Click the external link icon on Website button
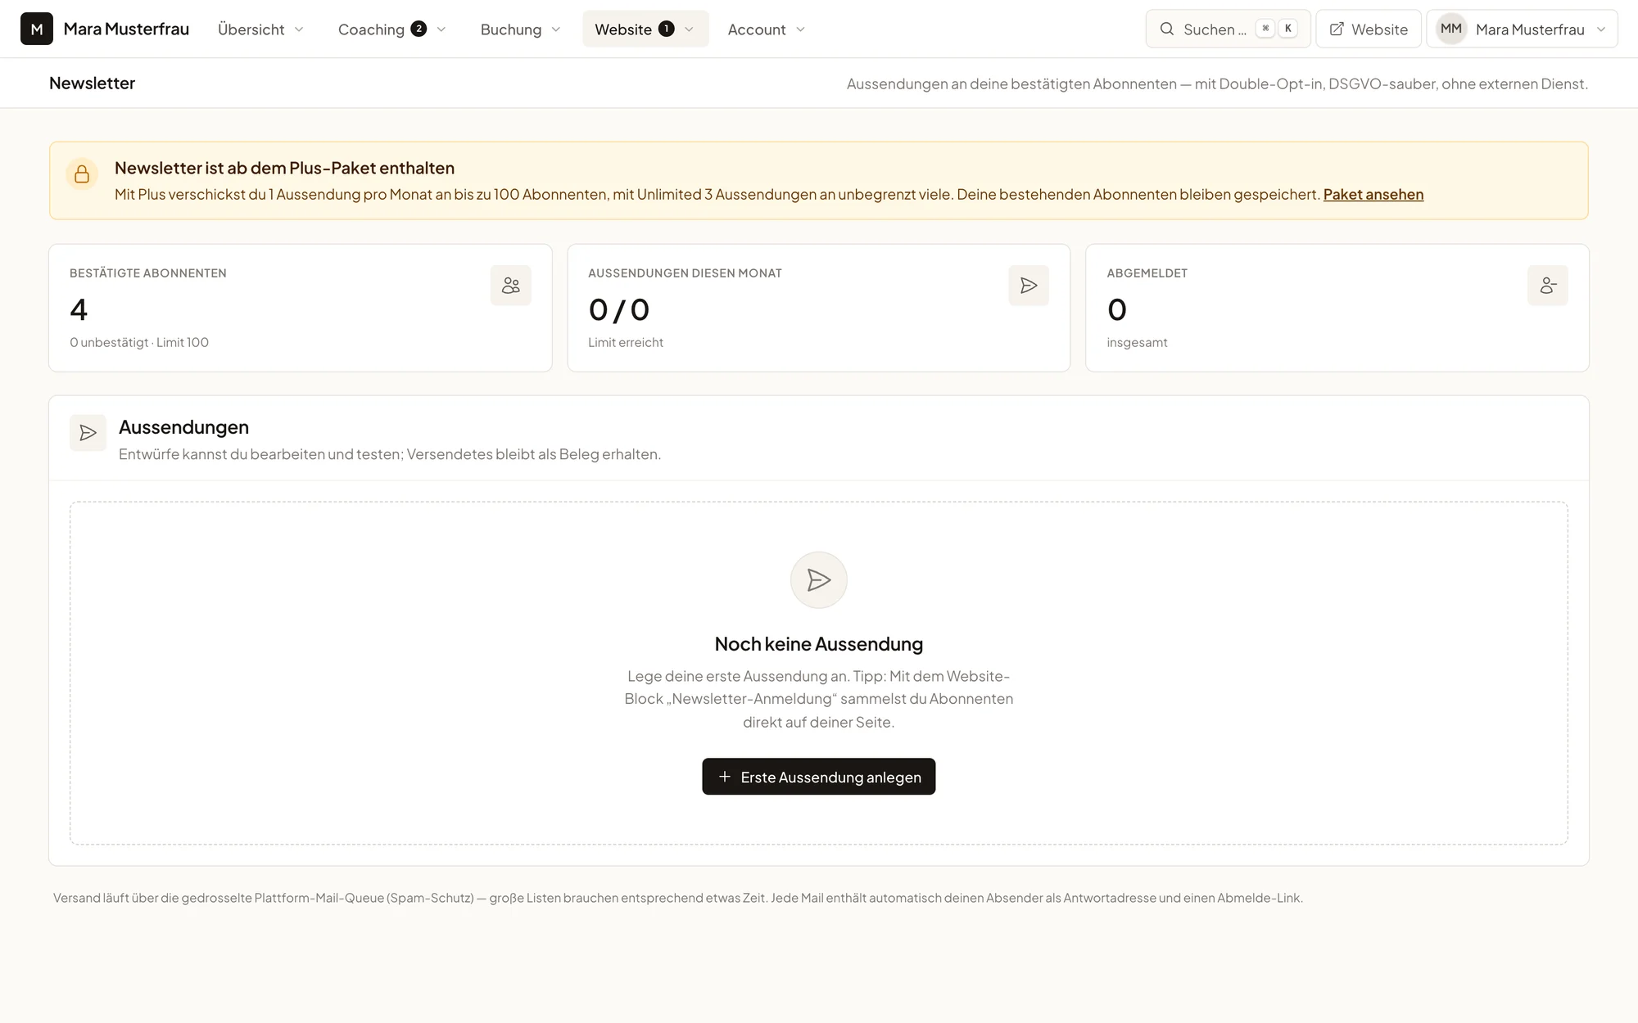1638x1023 pixels. tap(1337, 29)
